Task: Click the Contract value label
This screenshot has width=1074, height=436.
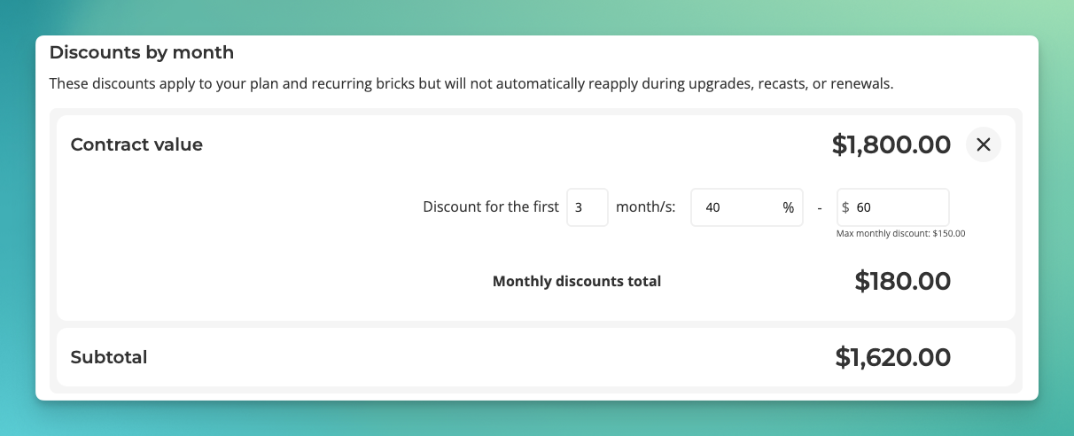Action: [x=136, y=144]
